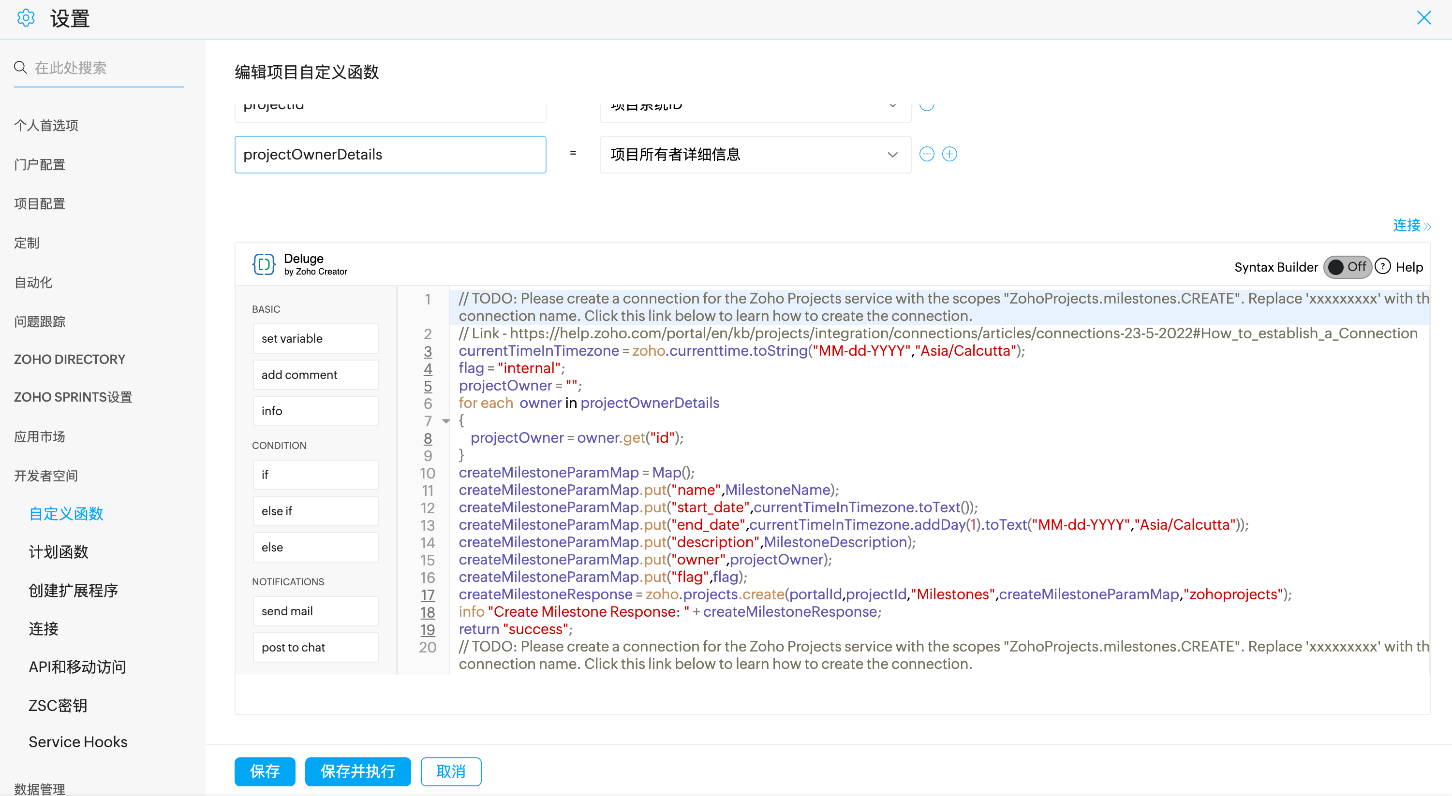Collapse code block at line 7
This screenshot has height=796, width=1452.
[446, 421]
